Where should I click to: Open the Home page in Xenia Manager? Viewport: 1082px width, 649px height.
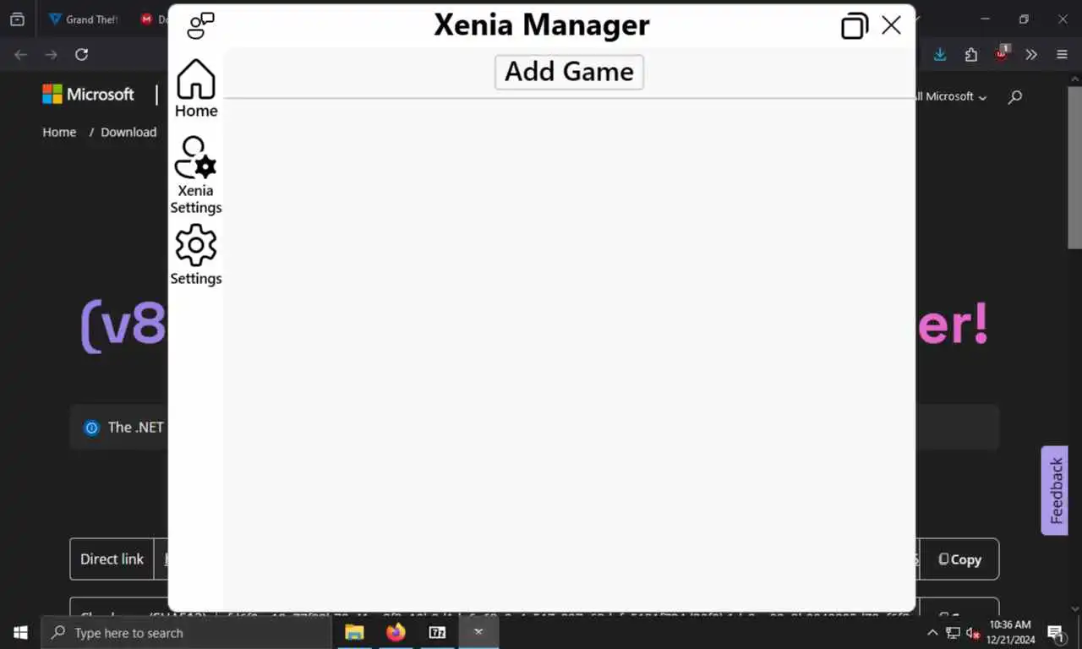pyautogui.click(x=196, y=89)
